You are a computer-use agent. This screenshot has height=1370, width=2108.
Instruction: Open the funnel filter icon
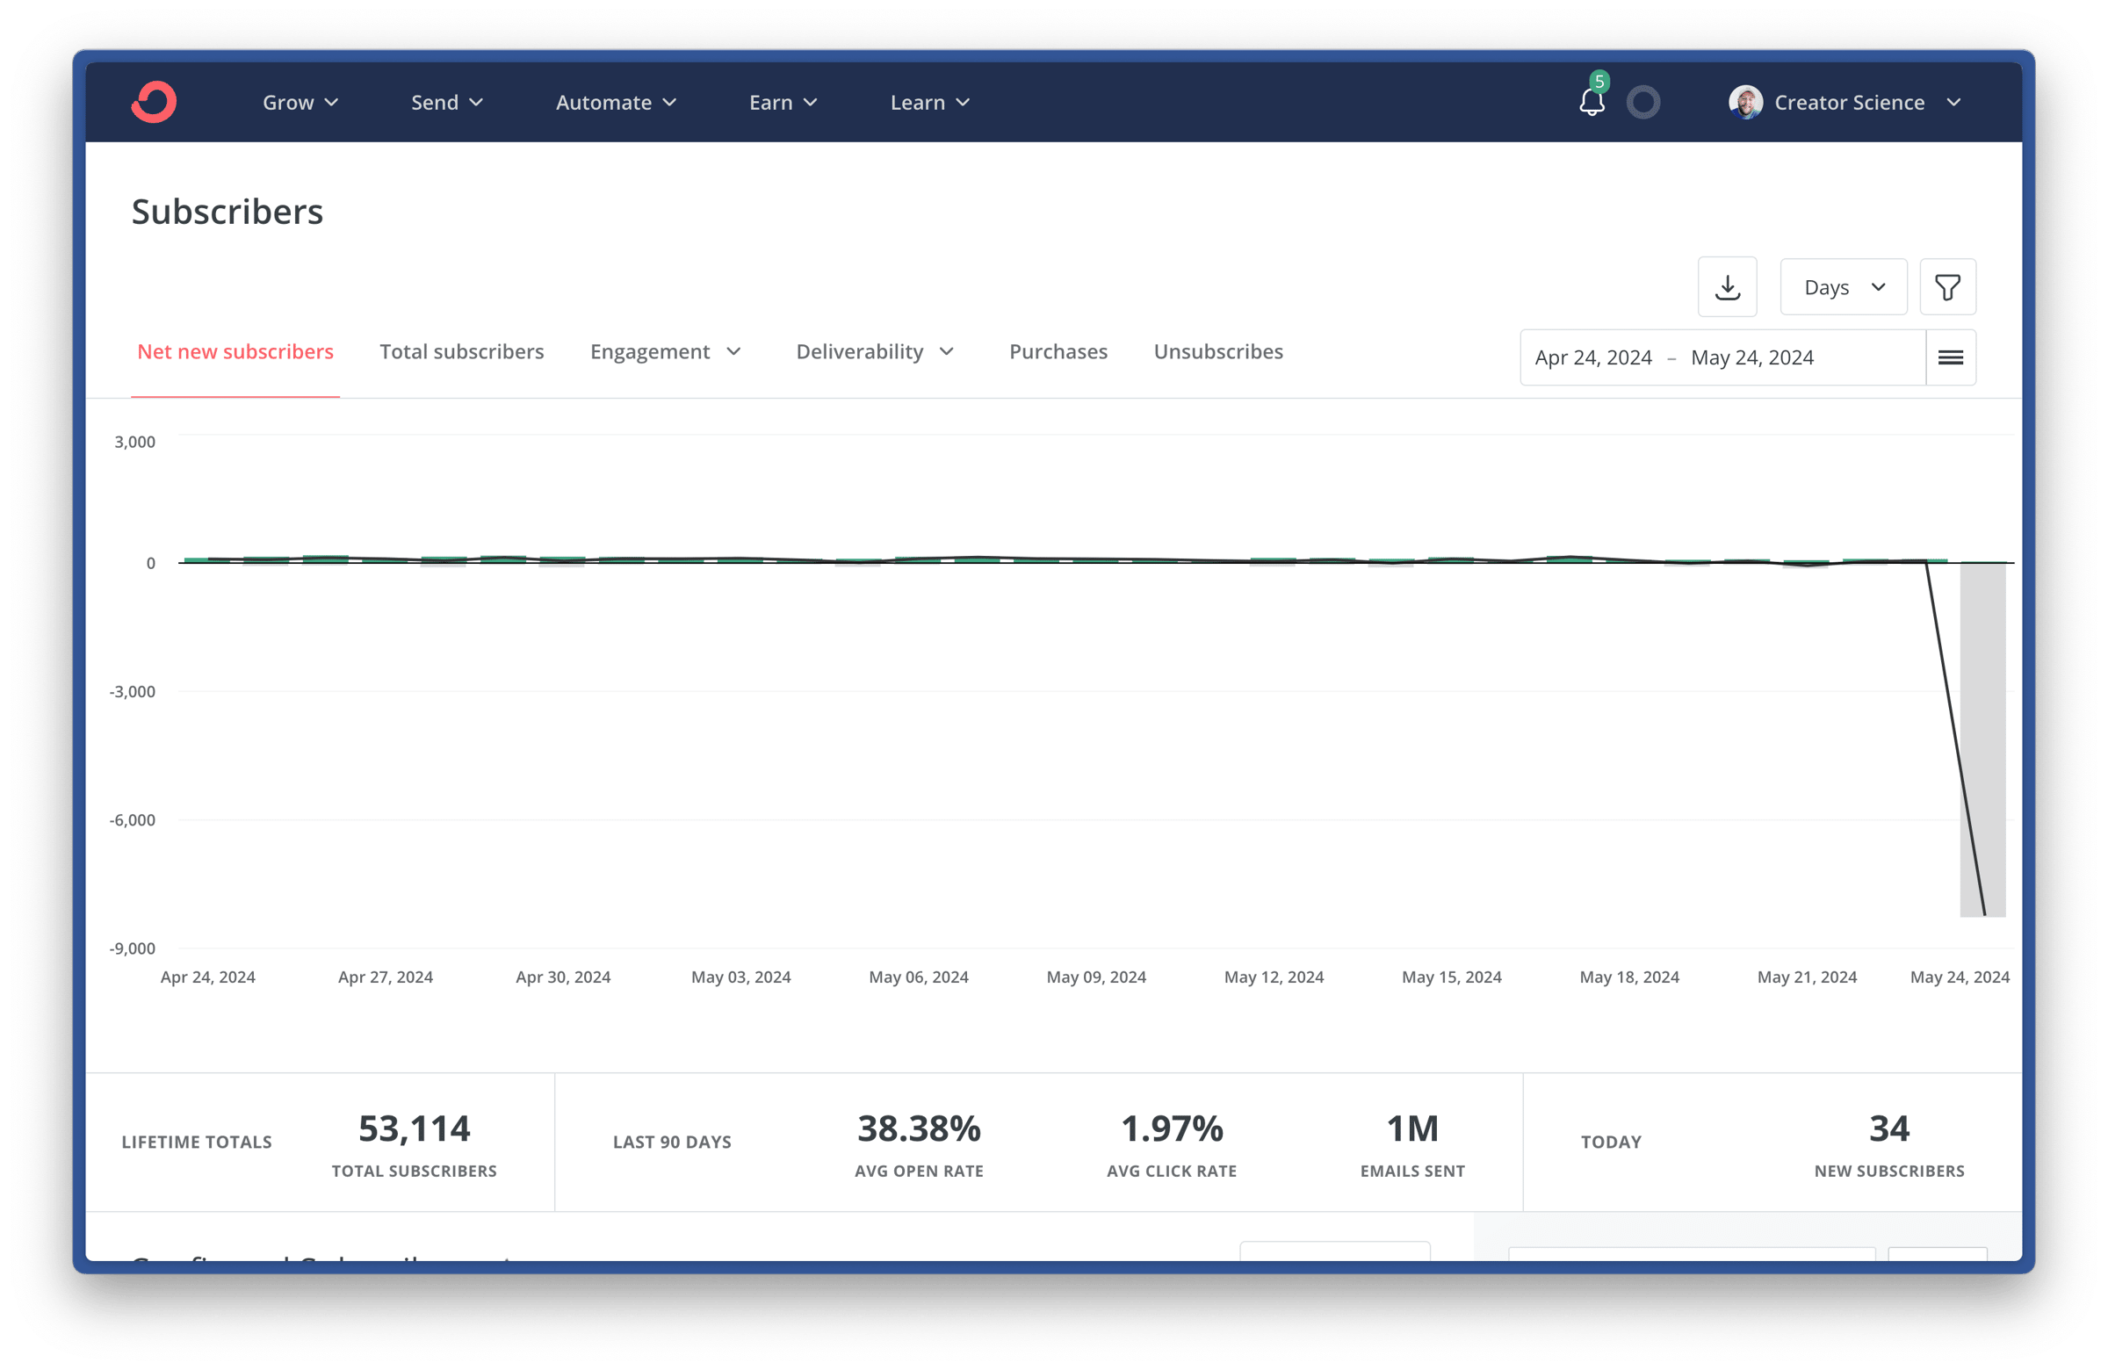[1947, 287]
